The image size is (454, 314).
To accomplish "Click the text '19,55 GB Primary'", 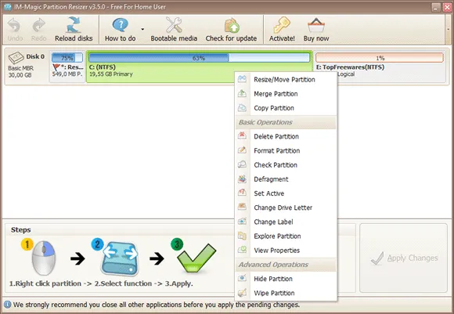I will pos(111,74).
